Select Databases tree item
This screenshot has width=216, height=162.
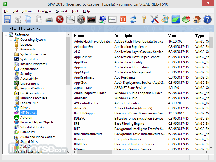pyautogui.click(x=27, y=132)
